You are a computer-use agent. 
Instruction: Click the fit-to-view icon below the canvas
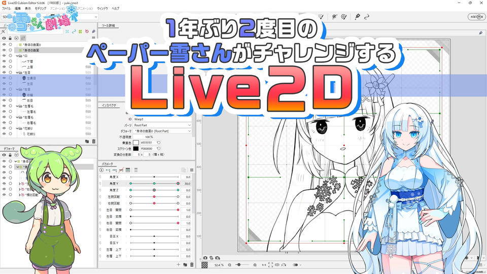[270, 265]
